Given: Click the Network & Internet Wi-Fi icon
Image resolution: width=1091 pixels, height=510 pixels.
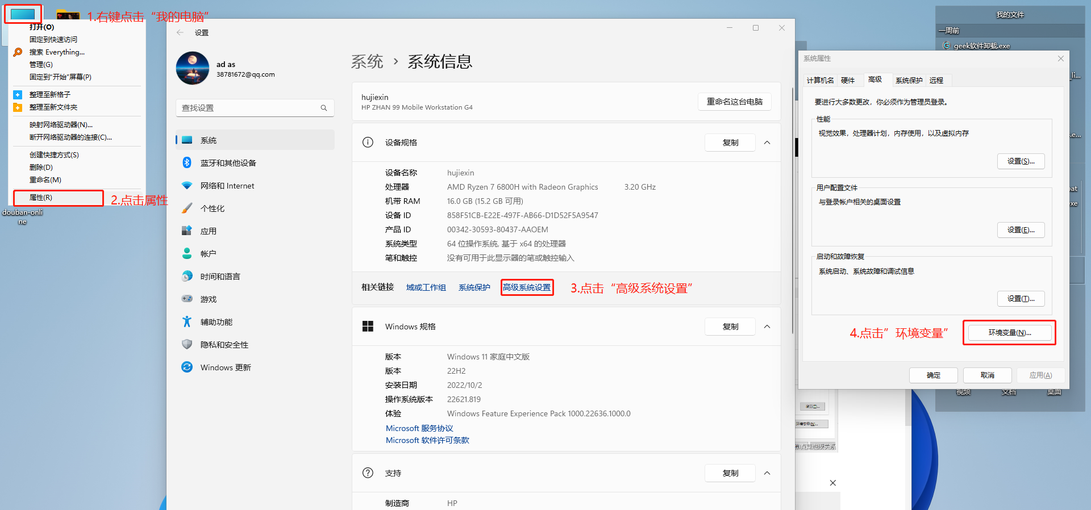Looking at the screenshot, I should pos(187,185).
